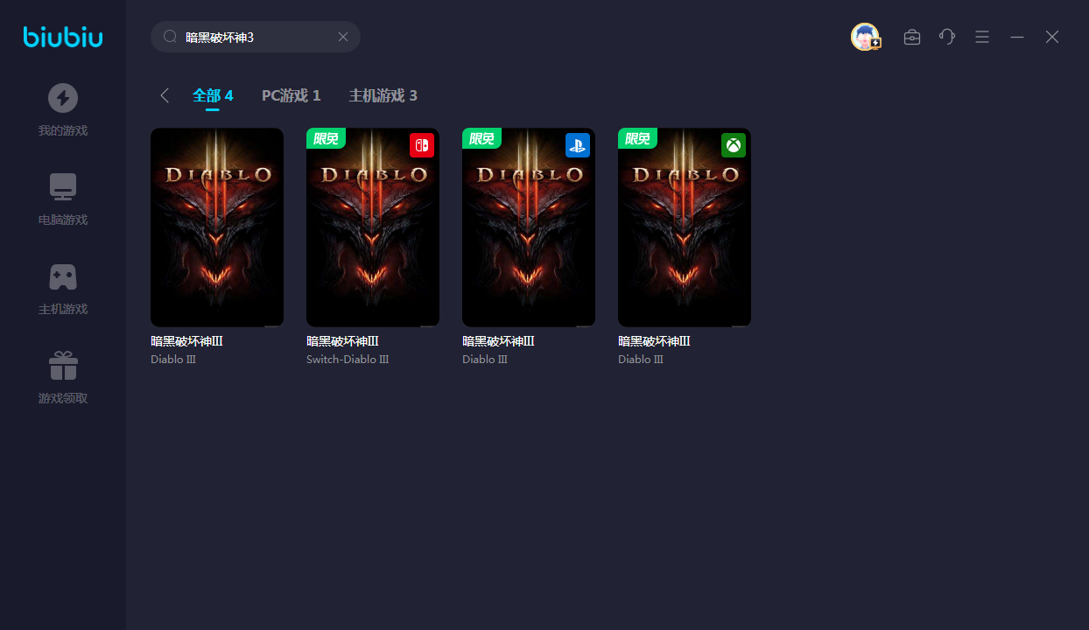
Task: Click the search magnifier icon
Action: (x=171, y=37)
